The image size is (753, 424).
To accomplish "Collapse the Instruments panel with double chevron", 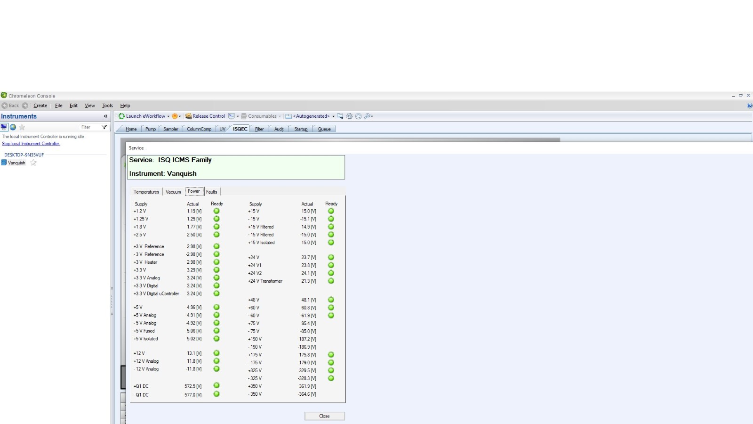I will pyautogui.click(x=105, y=116).
